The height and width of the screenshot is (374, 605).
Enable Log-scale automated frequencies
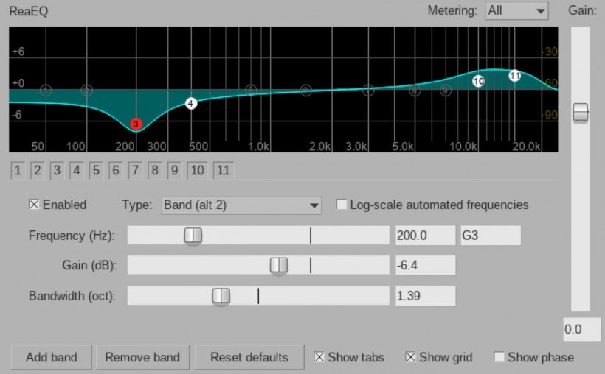[342, 205]
